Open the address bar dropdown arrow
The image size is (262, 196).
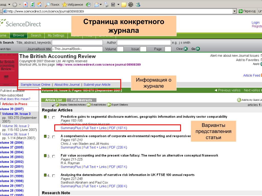pyautogui.click(x=235, y=11)
